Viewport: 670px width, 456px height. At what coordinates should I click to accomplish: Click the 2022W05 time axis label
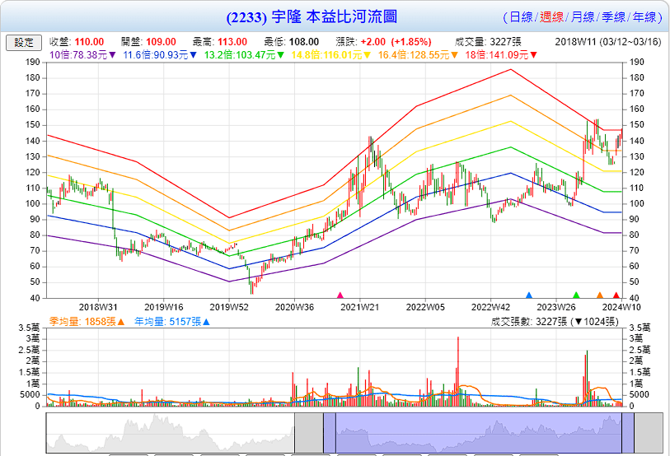(425, 307)
